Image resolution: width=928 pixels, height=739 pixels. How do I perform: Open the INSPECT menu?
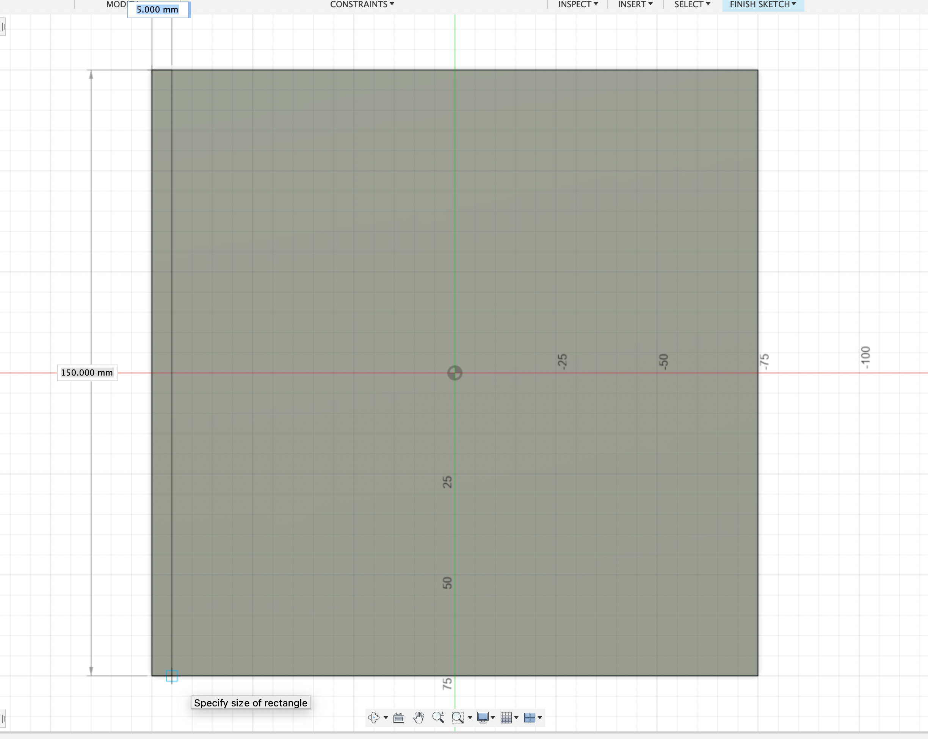[576, 4]
